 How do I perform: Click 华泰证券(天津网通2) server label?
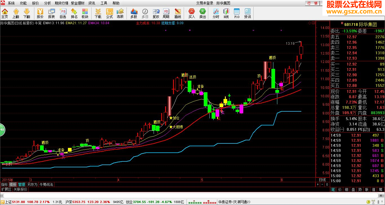(234, 202)
